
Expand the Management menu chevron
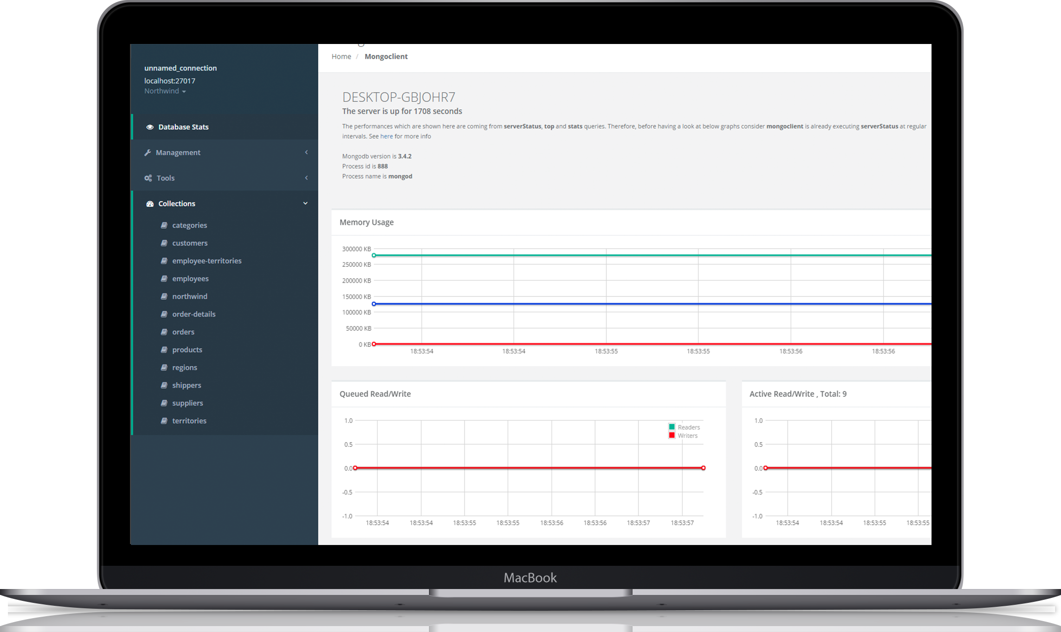click(306, 152)
